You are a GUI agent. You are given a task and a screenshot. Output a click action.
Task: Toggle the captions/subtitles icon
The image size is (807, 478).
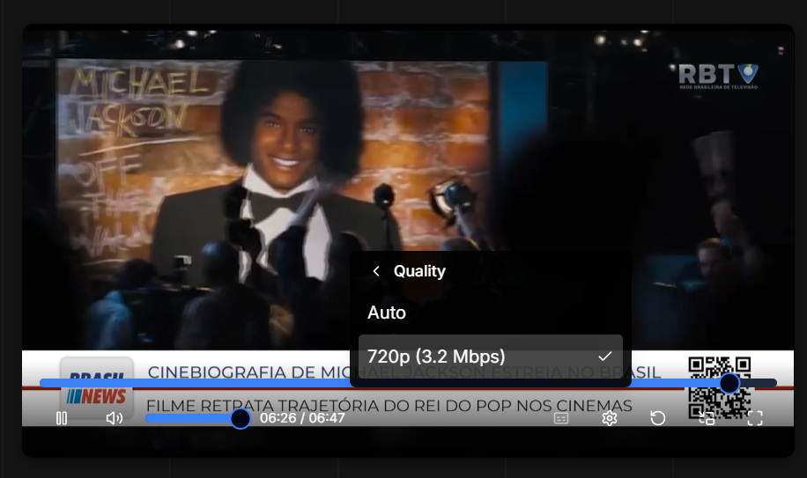561,418
